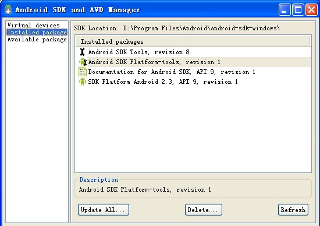Click the document icon for Documentation row
Image resolution: width=320 pixels, height=226 pixels.
(x=83, y=72)
